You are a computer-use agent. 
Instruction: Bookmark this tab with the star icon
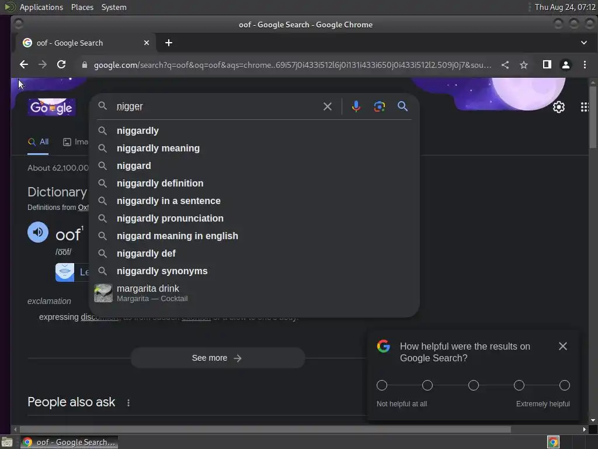(x=524, y=65)
